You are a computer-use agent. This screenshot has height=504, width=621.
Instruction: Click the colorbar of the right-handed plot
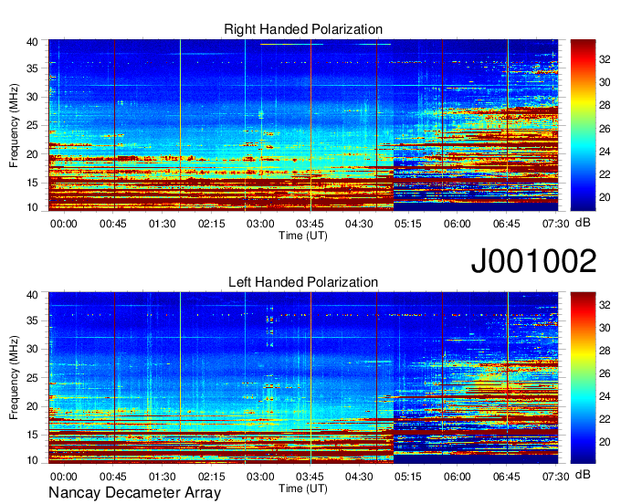click(x=583, y=125)
